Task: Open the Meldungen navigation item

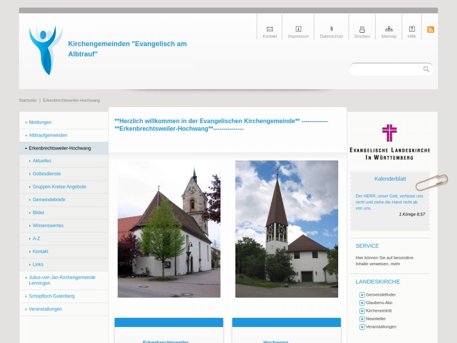Action: [40, 123]
